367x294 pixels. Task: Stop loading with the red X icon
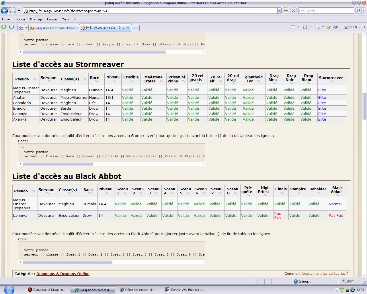(x=293, y=11)
